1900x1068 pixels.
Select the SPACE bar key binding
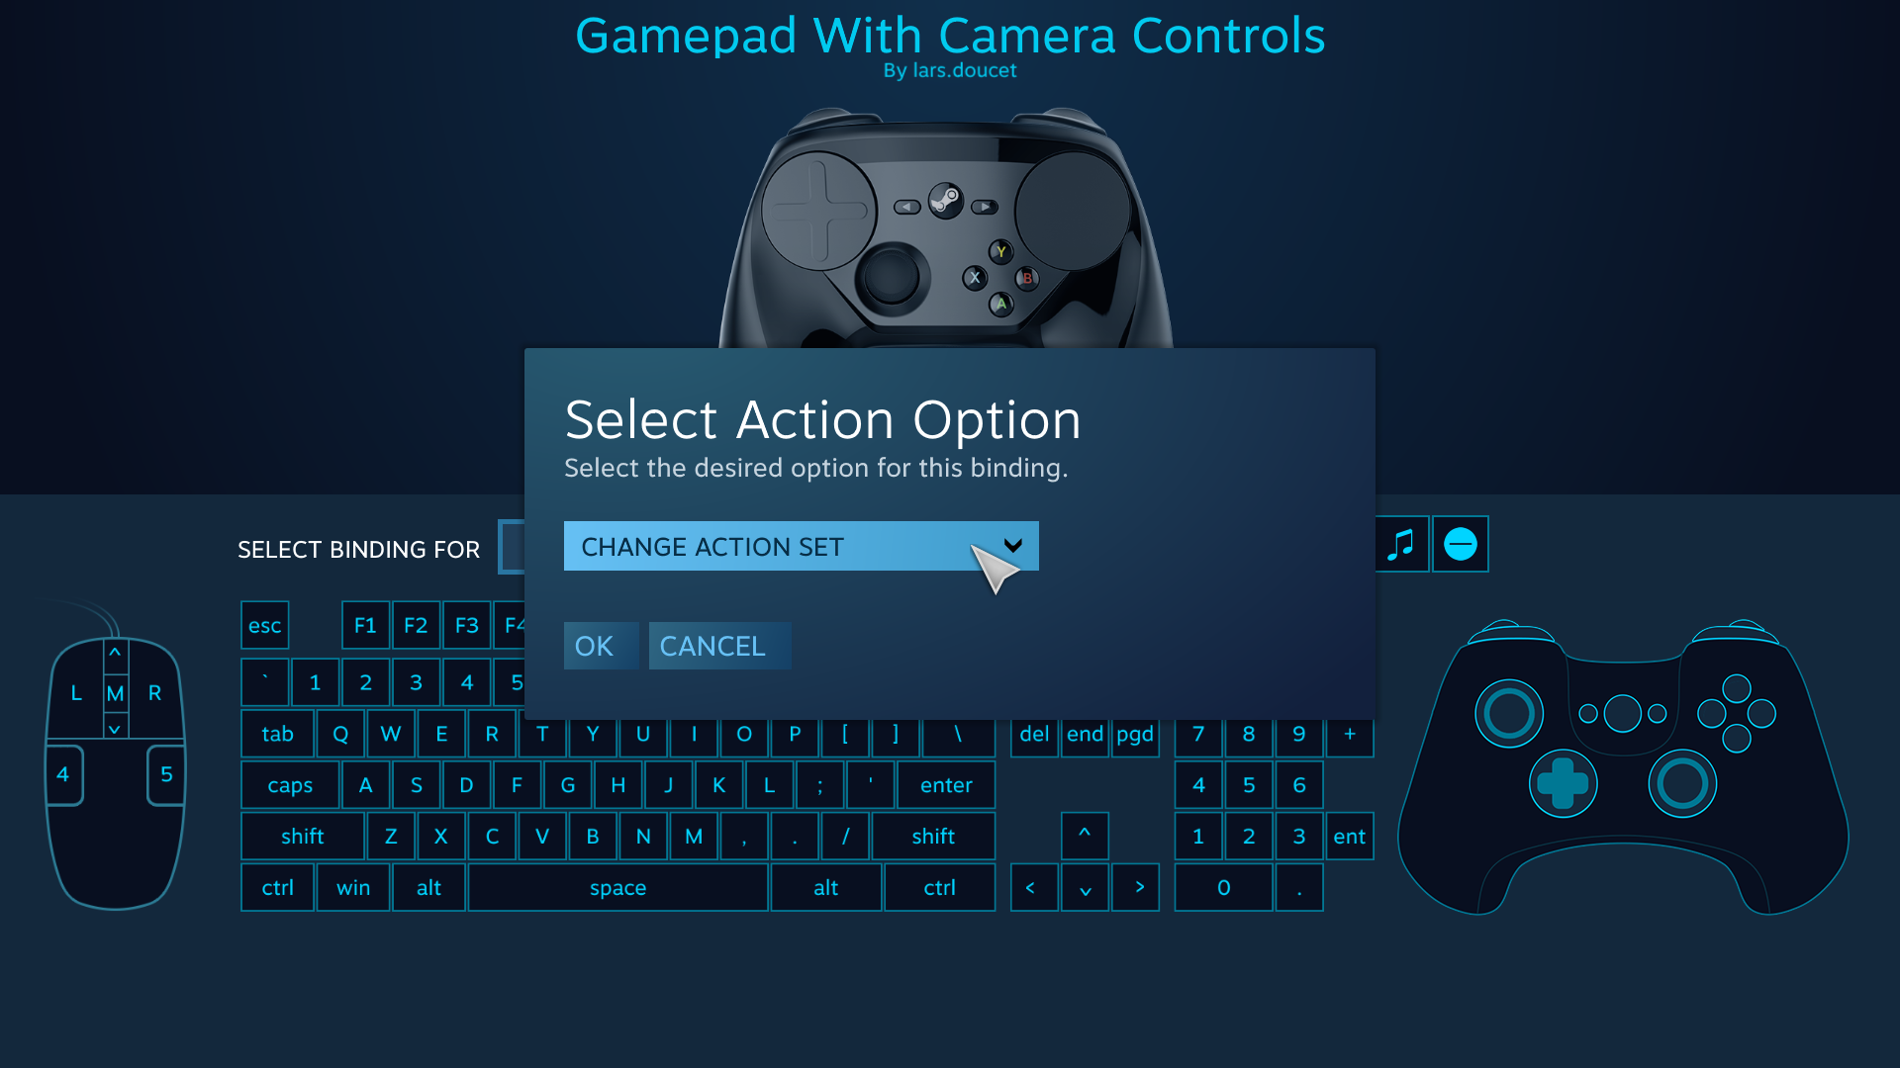click(x=616, y=887)
